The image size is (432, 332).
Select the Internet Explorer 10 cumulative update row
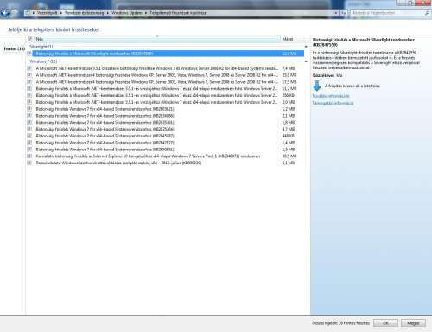click(166, 156)
